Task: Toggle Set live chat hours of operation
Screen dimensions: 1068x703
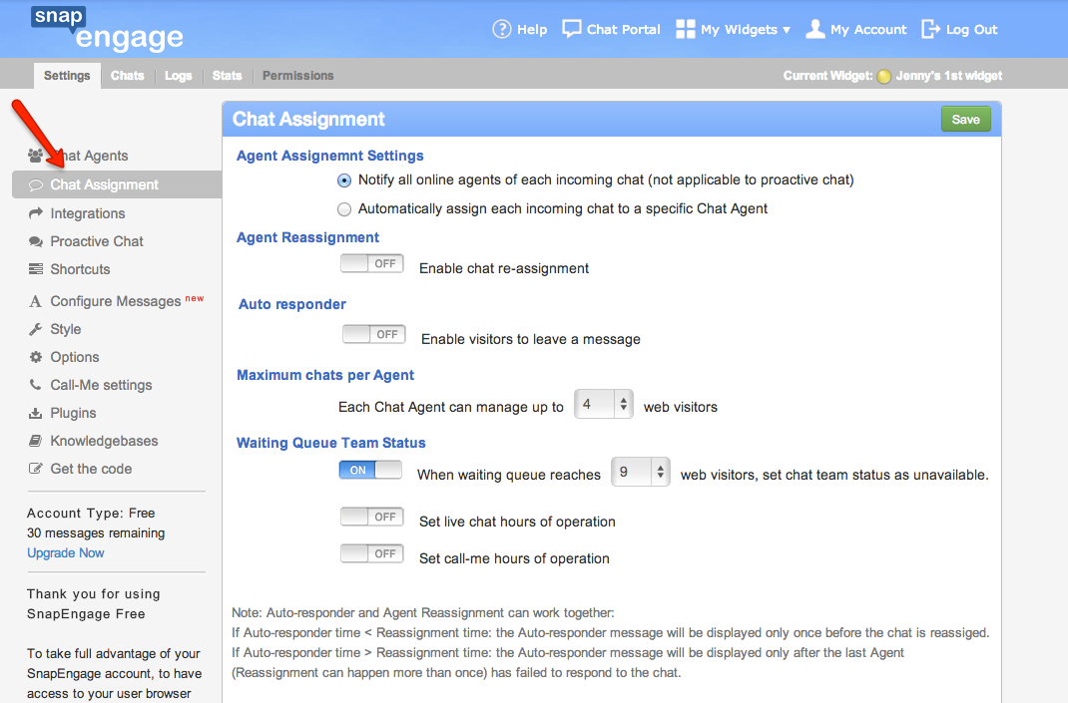Action: pyautogui.click(x=372, y=518)
